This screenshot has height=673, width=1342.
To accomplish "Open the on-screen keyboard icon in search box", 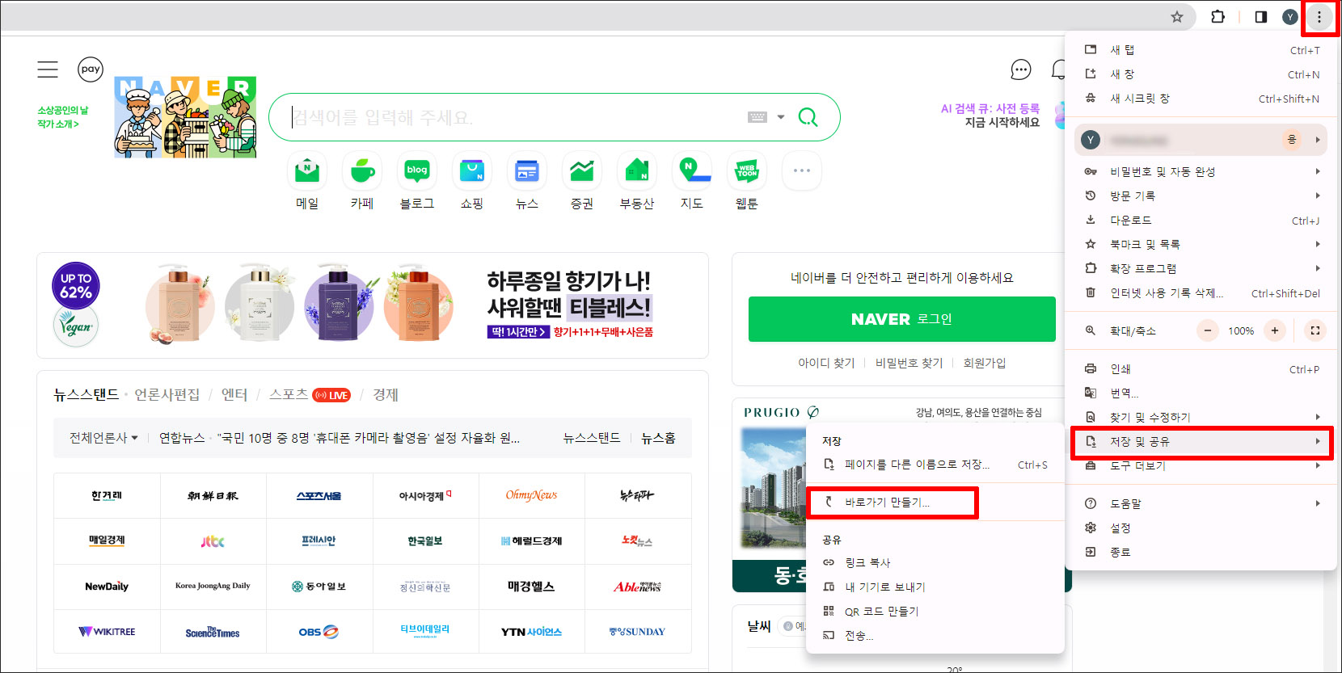I will tap(758, 117).
